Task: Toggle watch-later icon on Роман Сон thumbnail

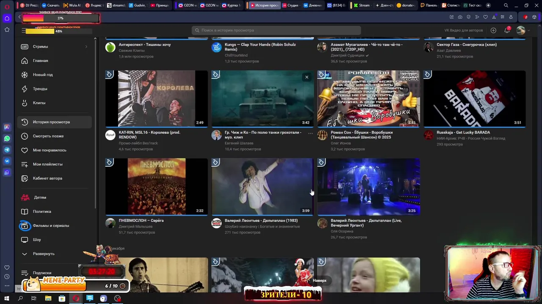Action: (321, 75)
